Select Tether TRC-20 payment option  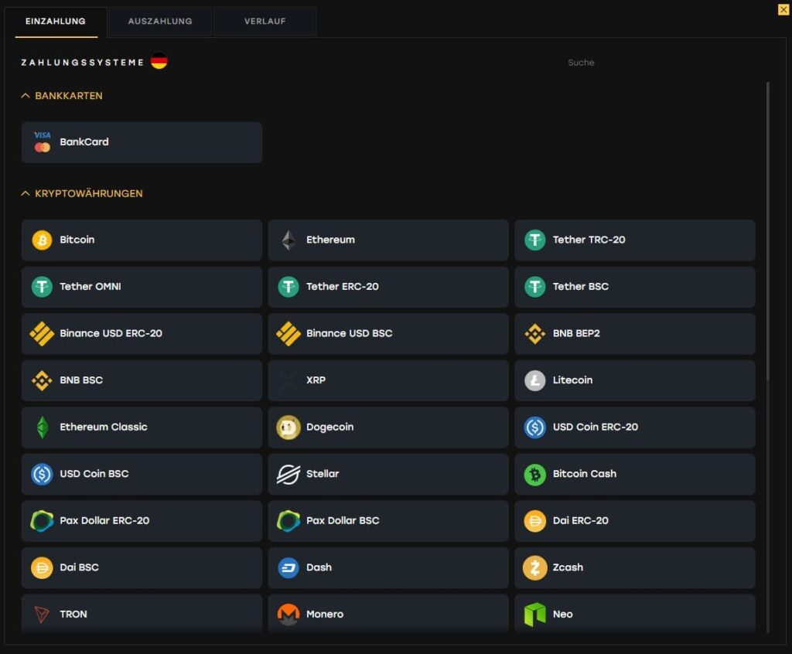click(x=634, y=240)
